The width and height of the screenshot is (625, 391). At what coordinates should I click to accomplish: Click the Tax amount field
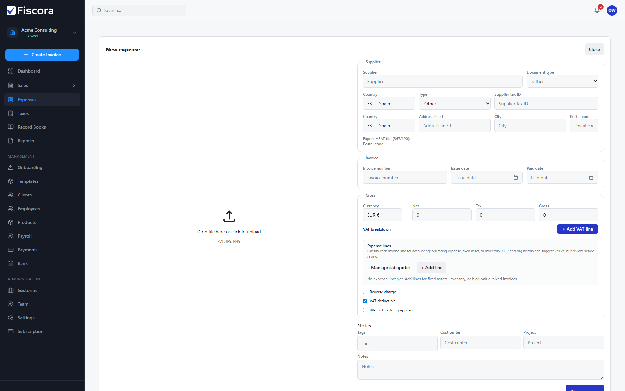pyautogui.click(x=505, y=215)
